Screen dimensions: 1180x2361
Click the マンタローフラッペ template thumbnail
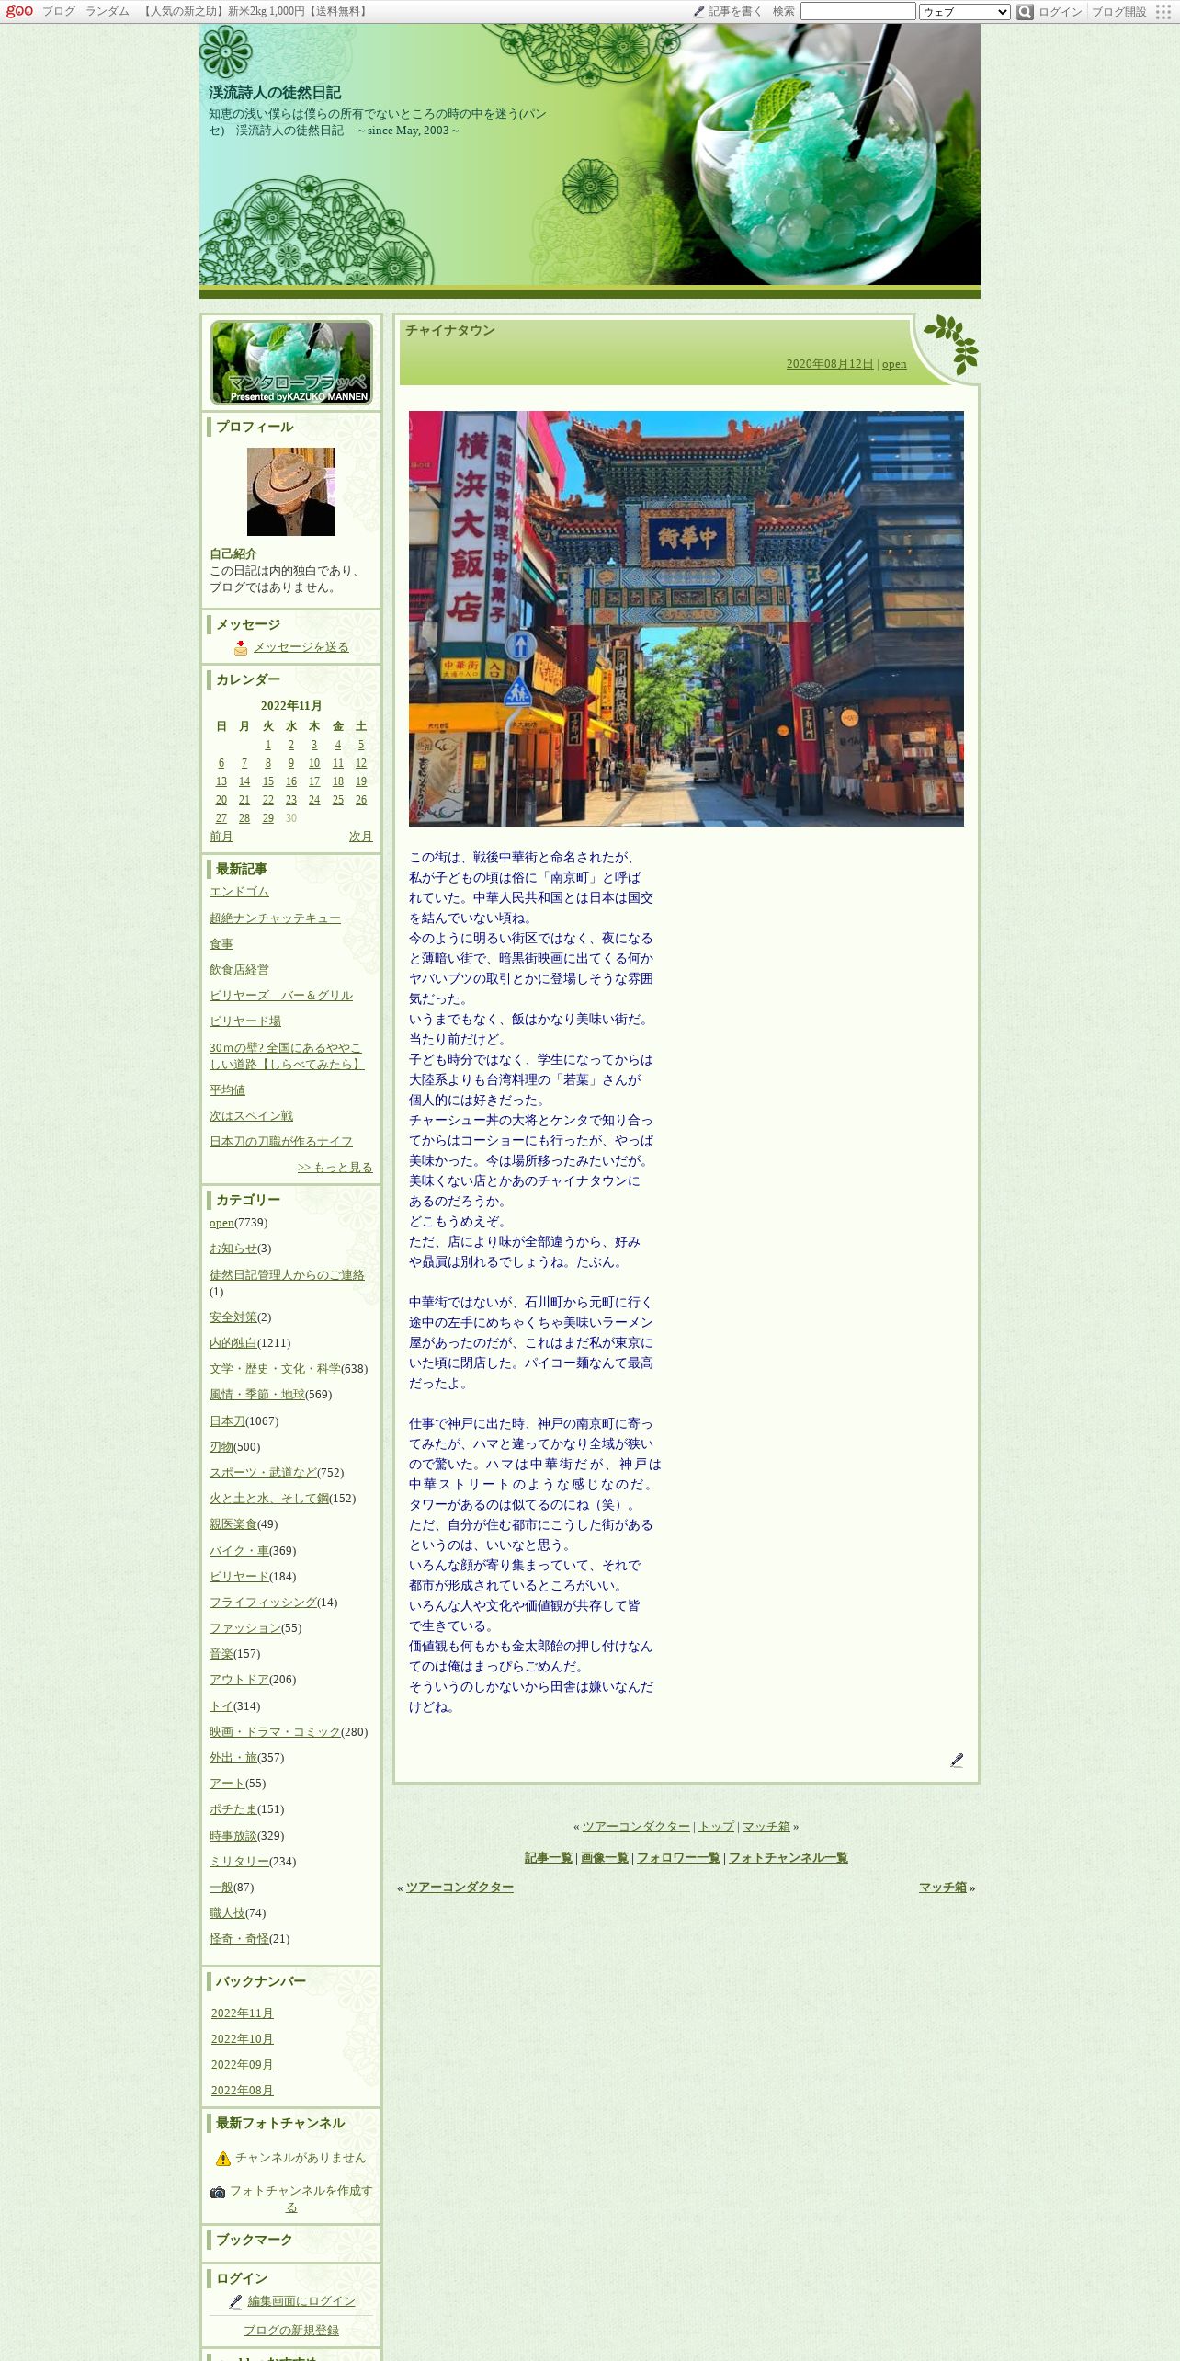[x=291, y=362]
